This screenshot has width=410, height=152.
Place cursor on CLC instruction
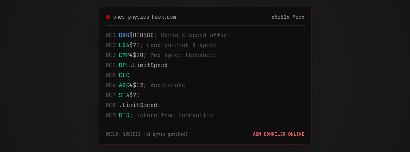tap(124, 75)
